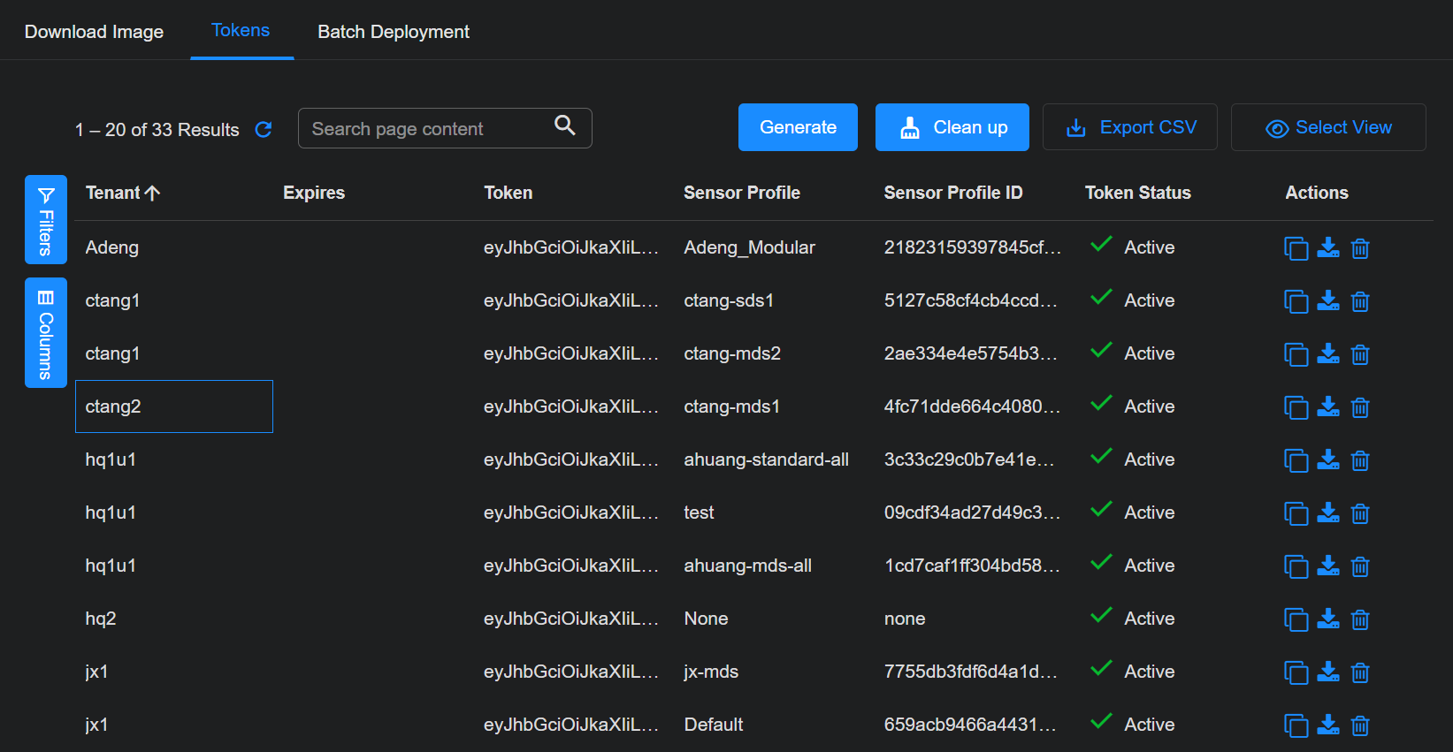The height and width of the screenshot is (752, 1453).
Task: Open the Select View options
Action: (x=1327, y=127)
